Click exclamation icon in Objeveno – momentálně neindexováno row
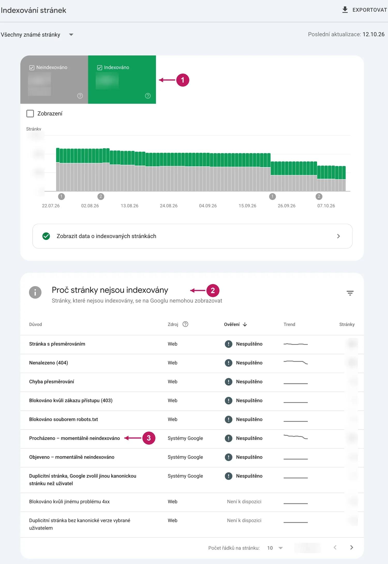The height and width of the screenshot is (564, 388). pyautogui.click(x=228, y=457)
